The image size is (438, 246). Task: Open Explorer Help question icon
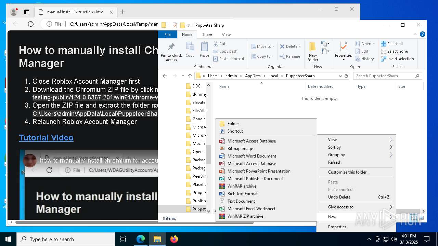click(423, 35)
